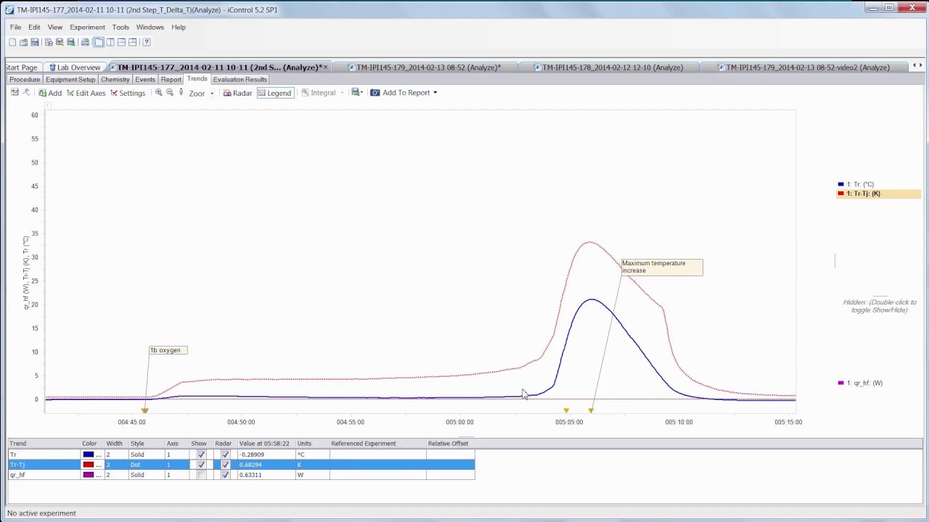
Task: Open the Evaluation Results sub-tab
Action: tap(240, 80)
